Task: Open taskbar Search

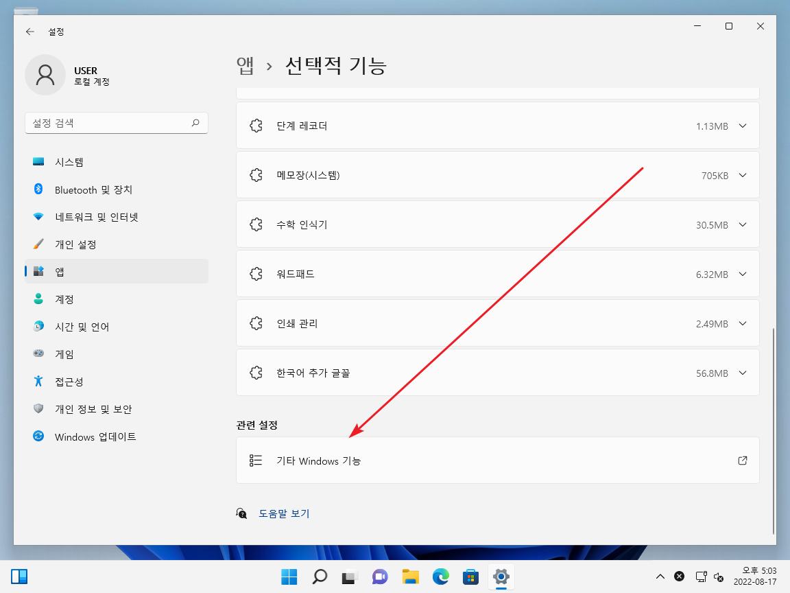Action: 320,577
